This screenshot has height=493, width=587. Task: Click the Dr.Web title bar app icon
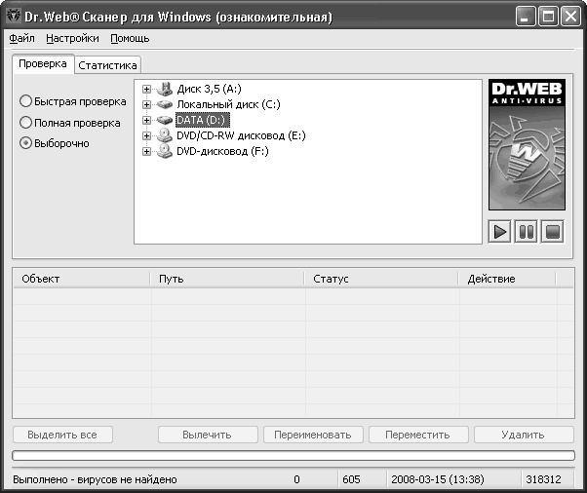pyautogui.click(x=14, y=17)
